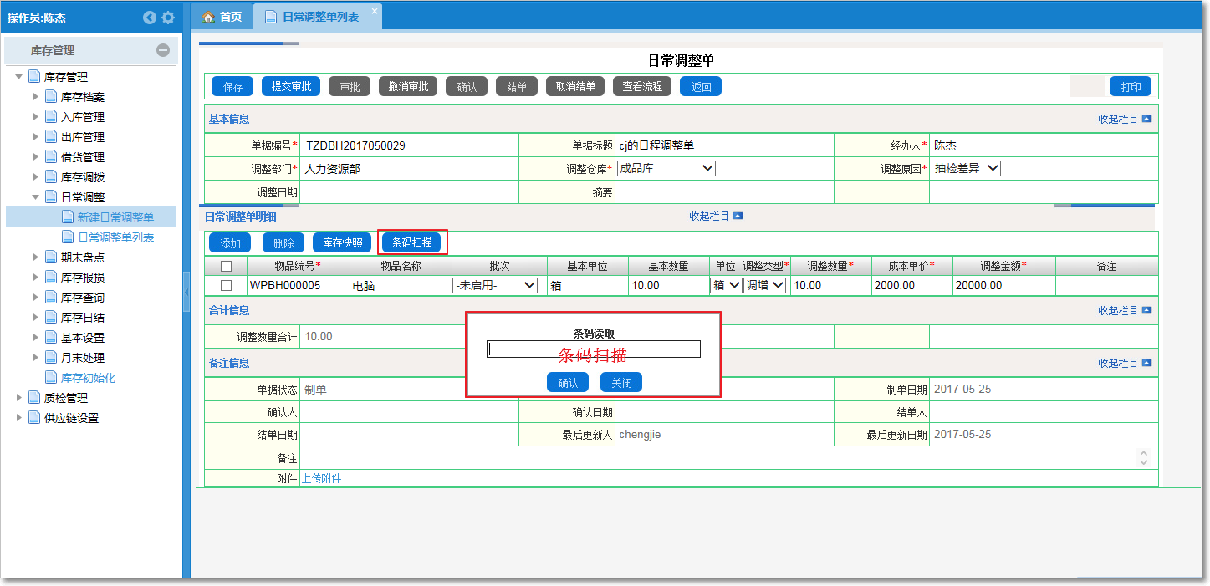The width and height of the screenshot is (1210, 586).
Task: Select 日常调整单列表 in the sidebar tree
Action: (x=115, y=237)
